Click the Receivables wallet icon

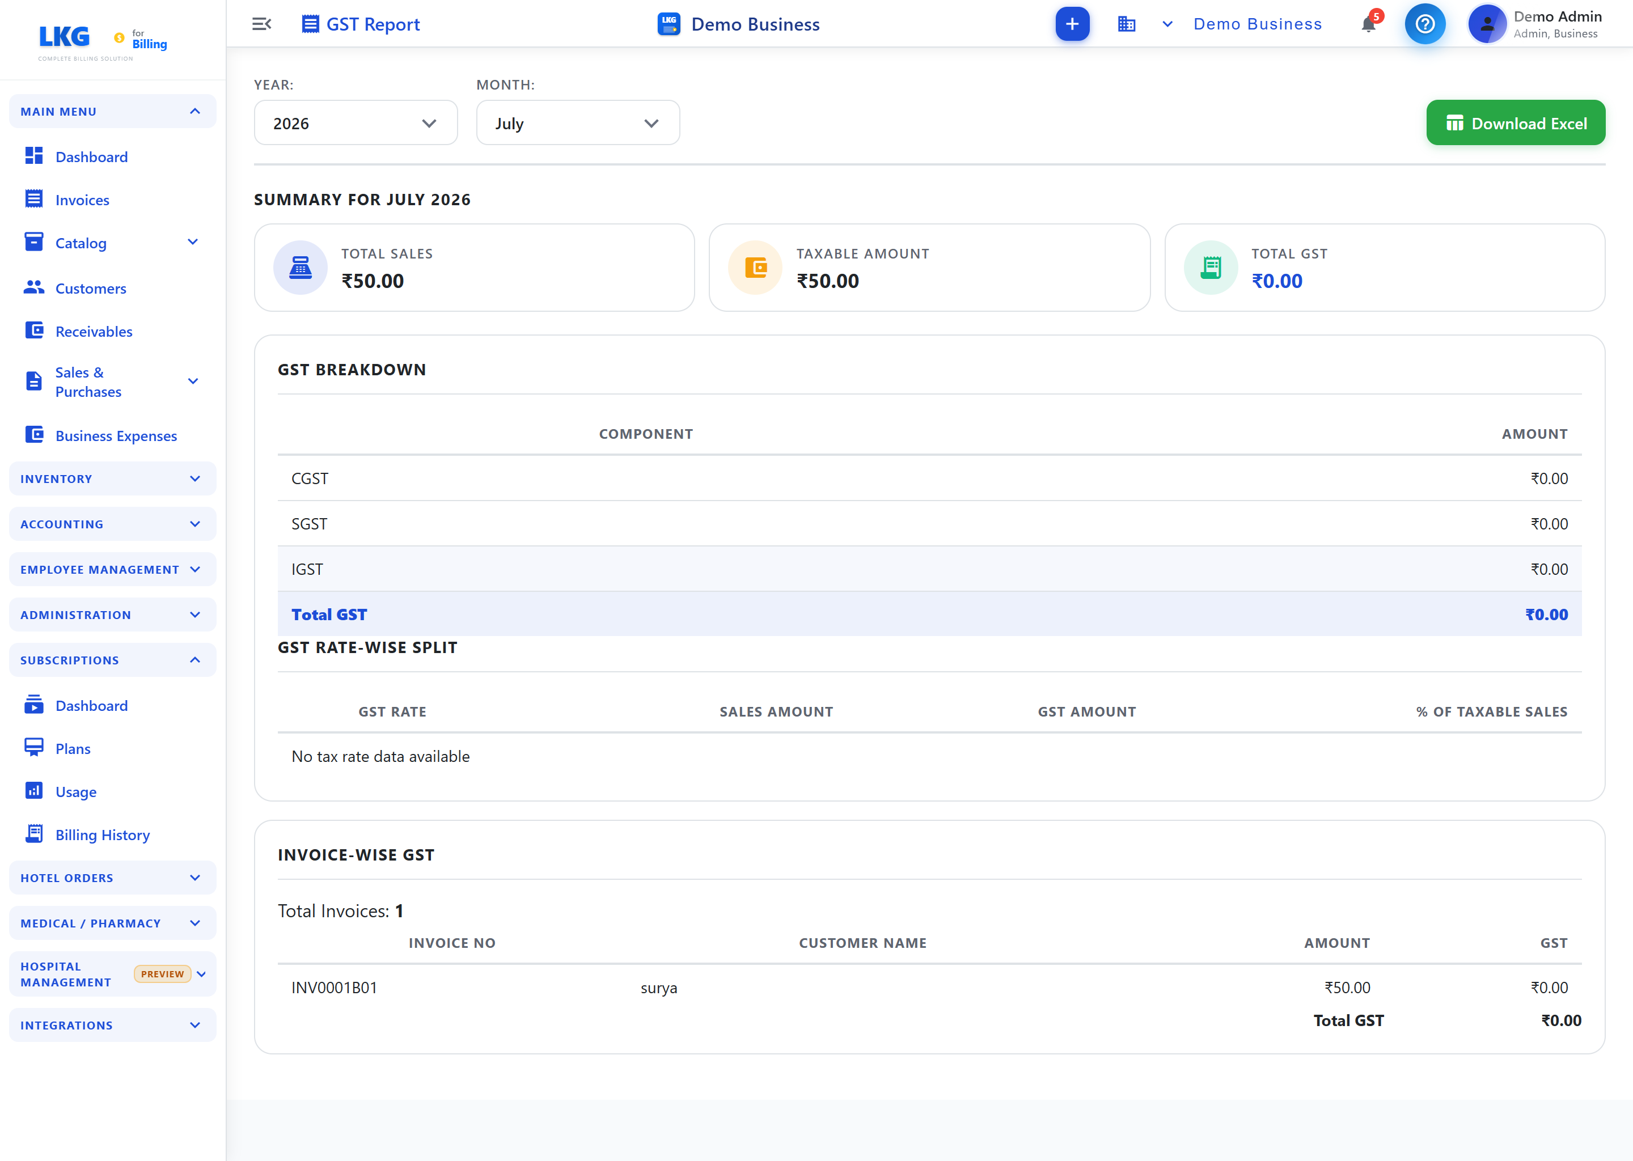[33, 330]
